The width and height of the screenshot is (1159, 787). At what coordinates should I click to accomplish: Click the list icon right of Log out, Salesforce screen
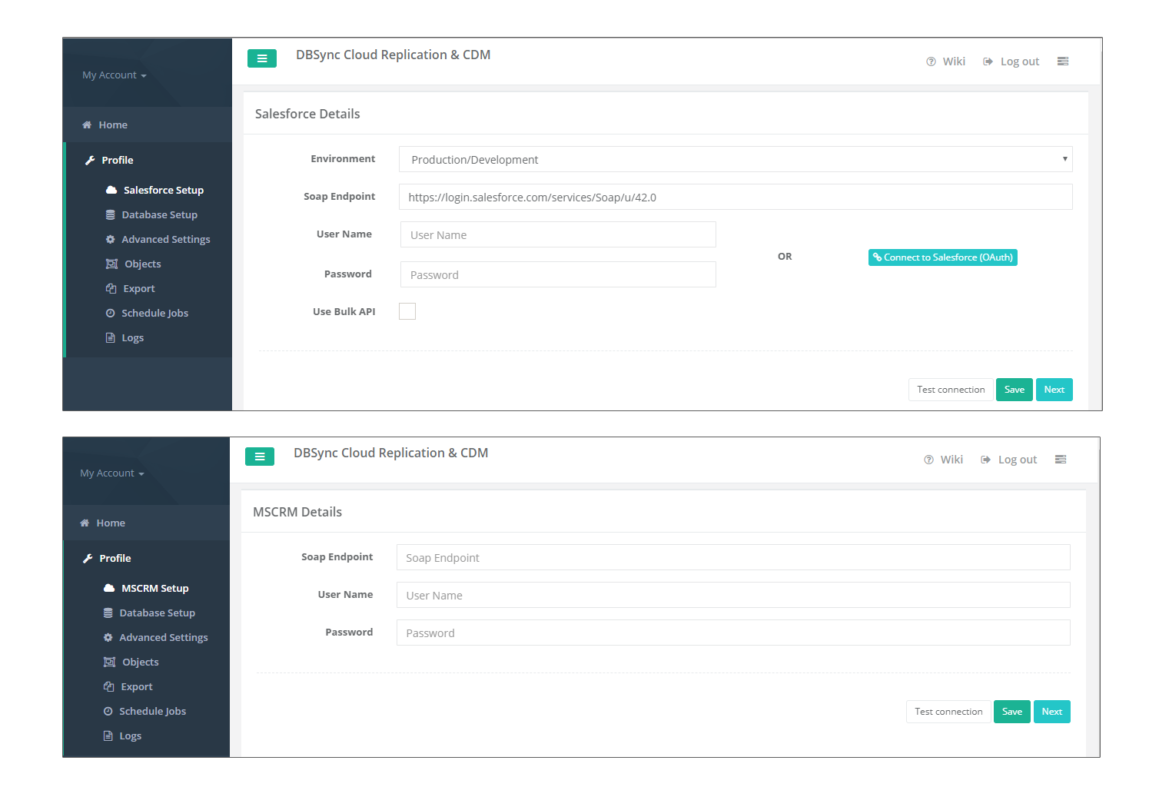coord(1063,61)
